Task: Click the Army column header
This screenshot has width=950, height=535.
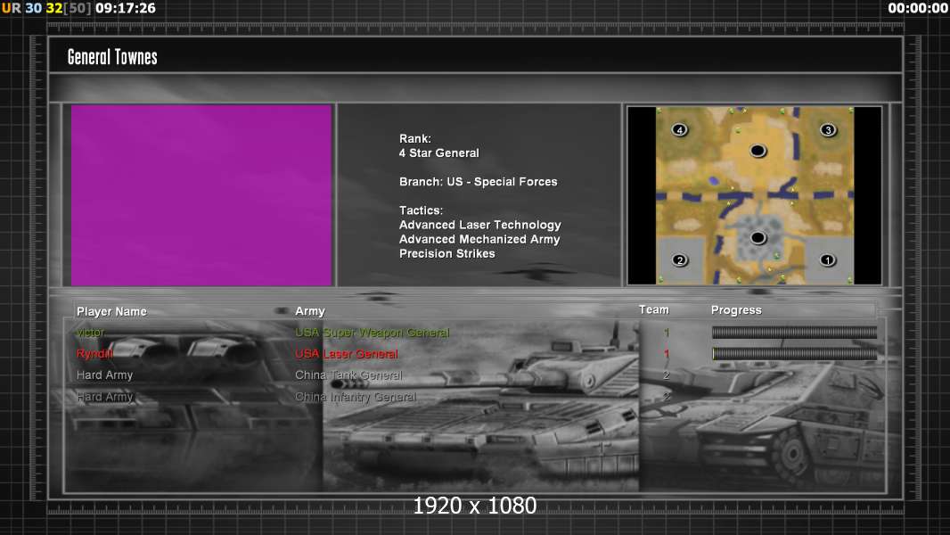Action: pyautogui.click(x=309, y=311)
